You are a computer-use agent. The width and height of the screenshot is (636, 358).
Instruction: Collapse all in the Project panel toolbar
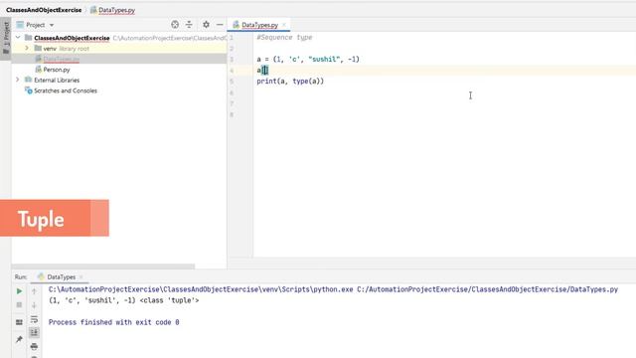coord(189,24)
